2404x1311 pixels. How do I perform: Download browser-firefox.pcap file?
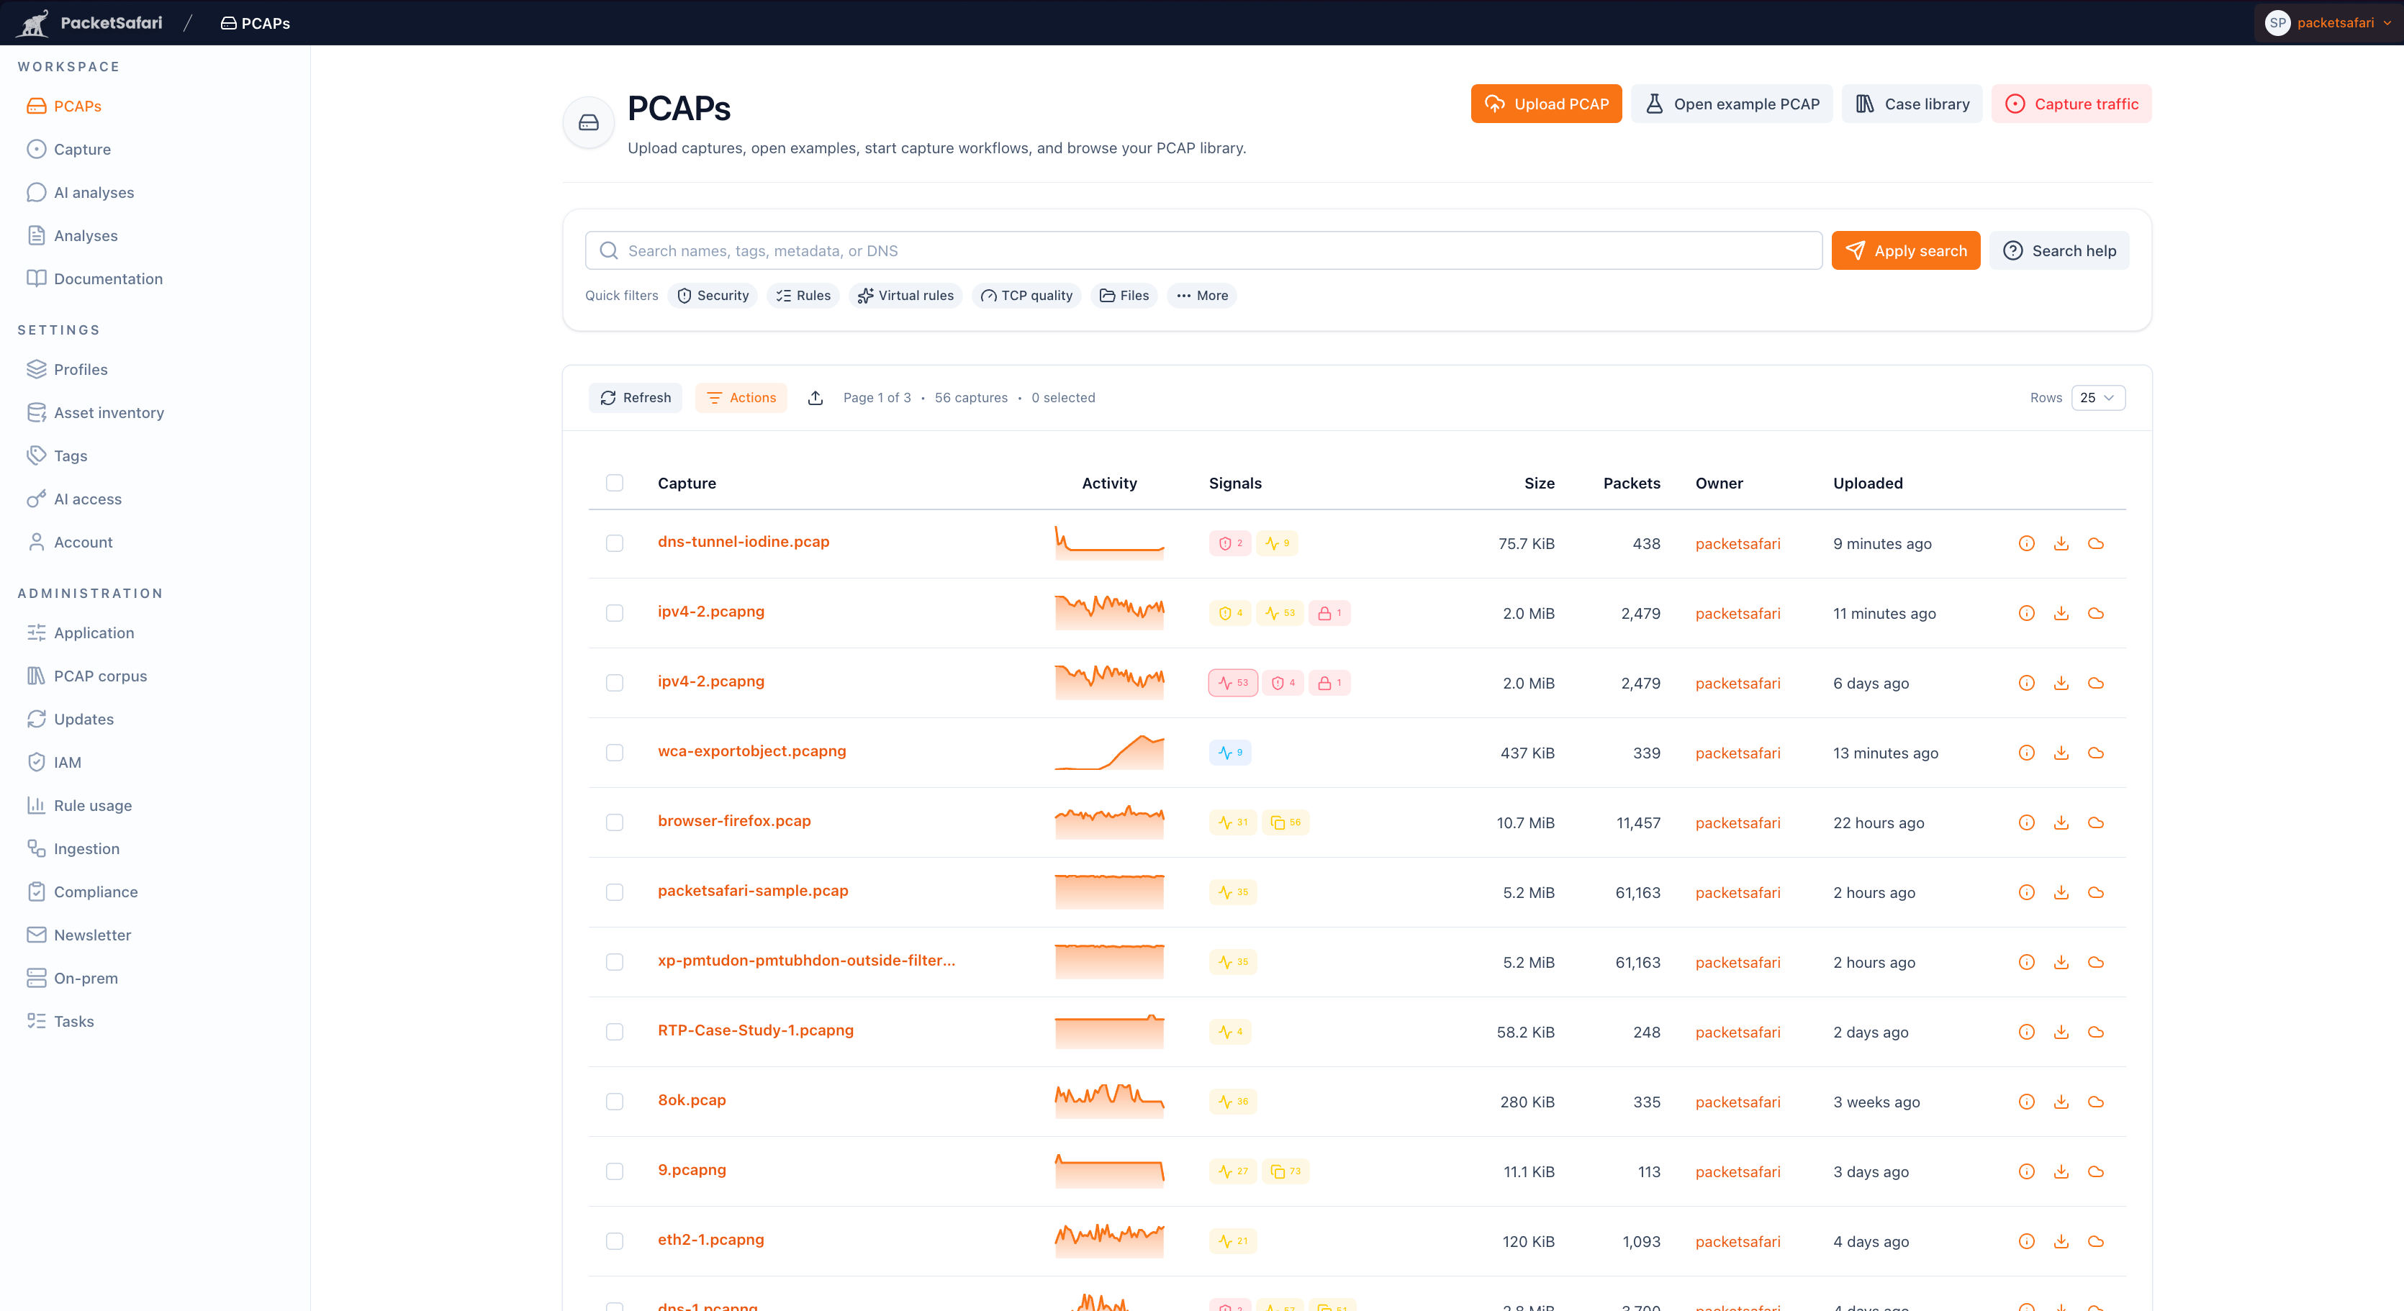coord(2061,822)
